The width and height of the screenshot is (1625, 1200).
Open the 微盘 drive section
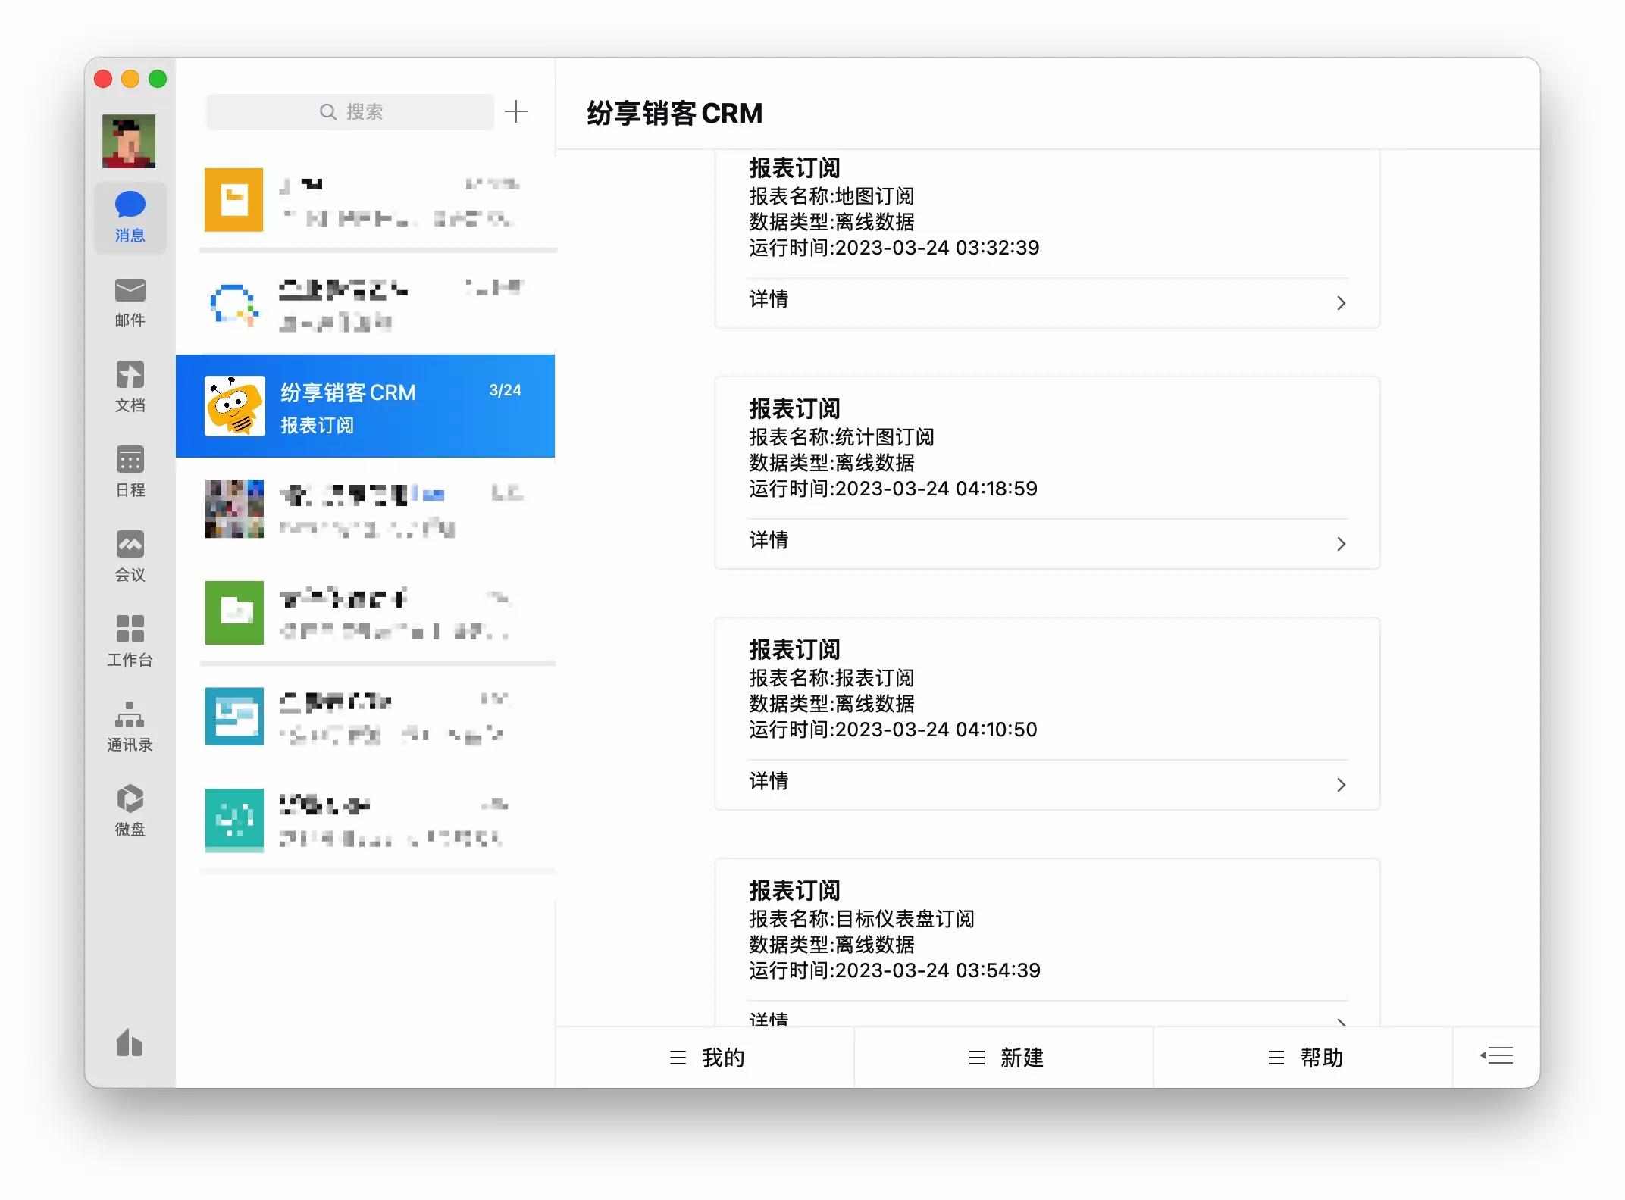tap(130, 811)
